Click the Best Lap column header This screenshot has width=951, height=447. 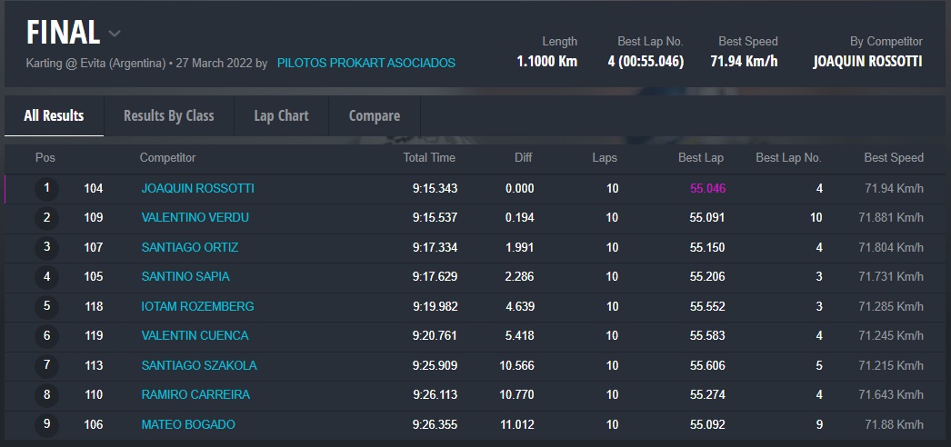coord(701,158)
